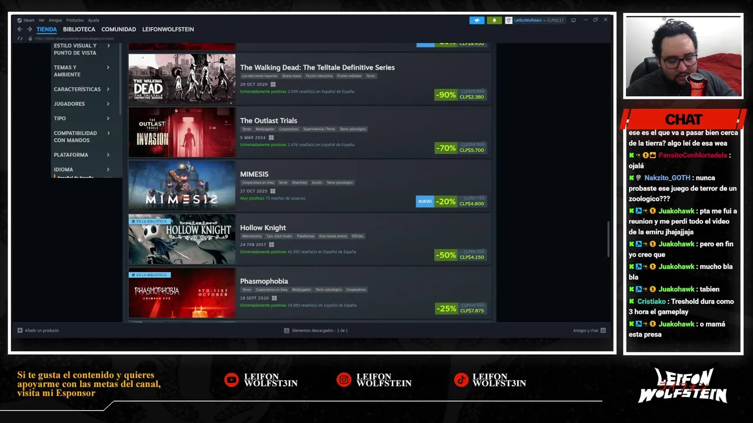753x423 pixels.
Task: Open the Productos menu
Action: 75,20
